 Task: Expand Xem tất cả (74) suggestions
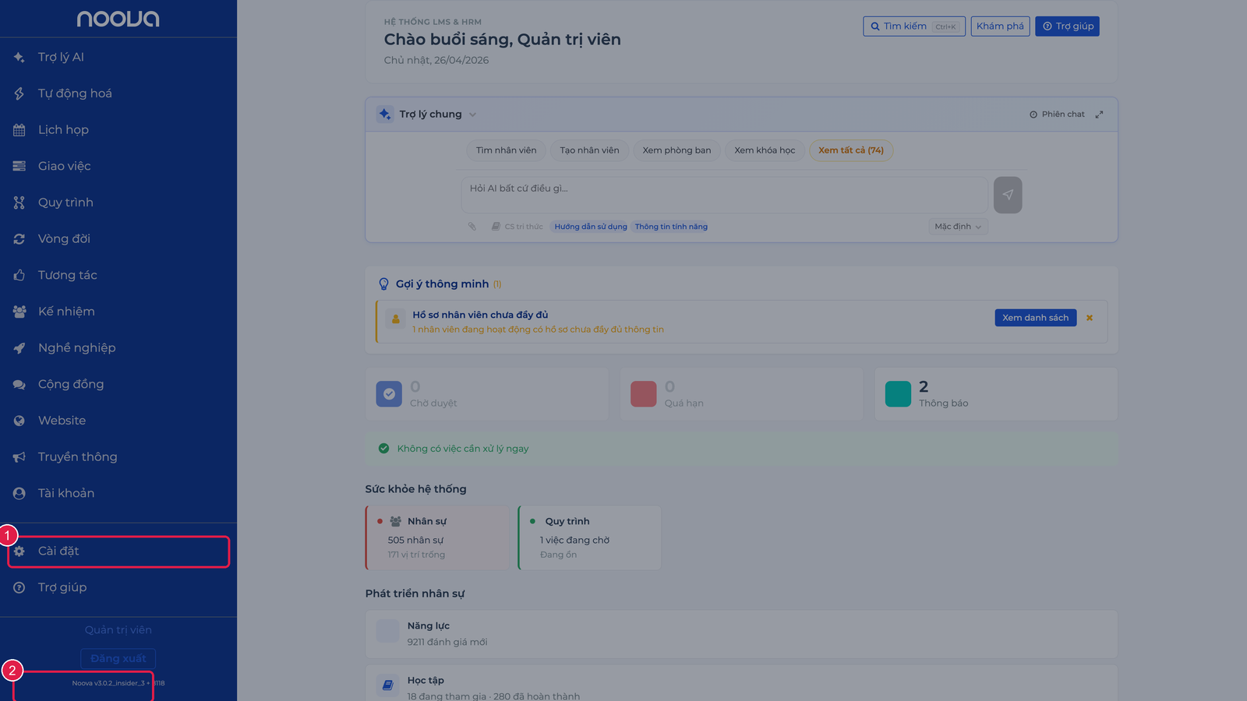[x=851, y=150]
